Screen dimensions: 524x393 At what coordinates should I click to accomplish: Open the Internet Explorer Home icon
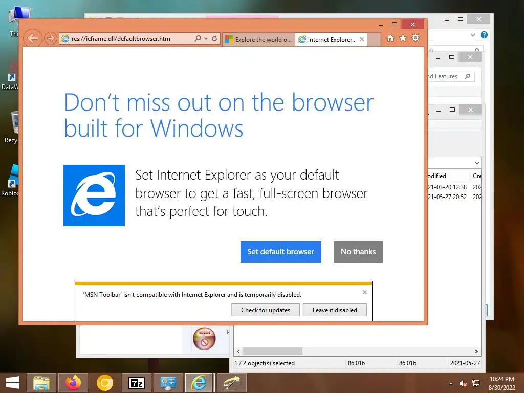[x=390, y=38]
